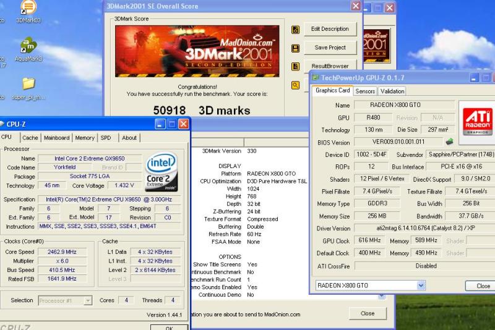Click the Bus Speed 410.5 MHz value

point(62,270)
